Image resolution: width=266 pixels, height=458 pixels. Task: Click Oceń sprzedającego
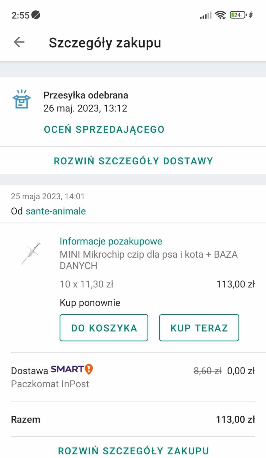[104, 129]
